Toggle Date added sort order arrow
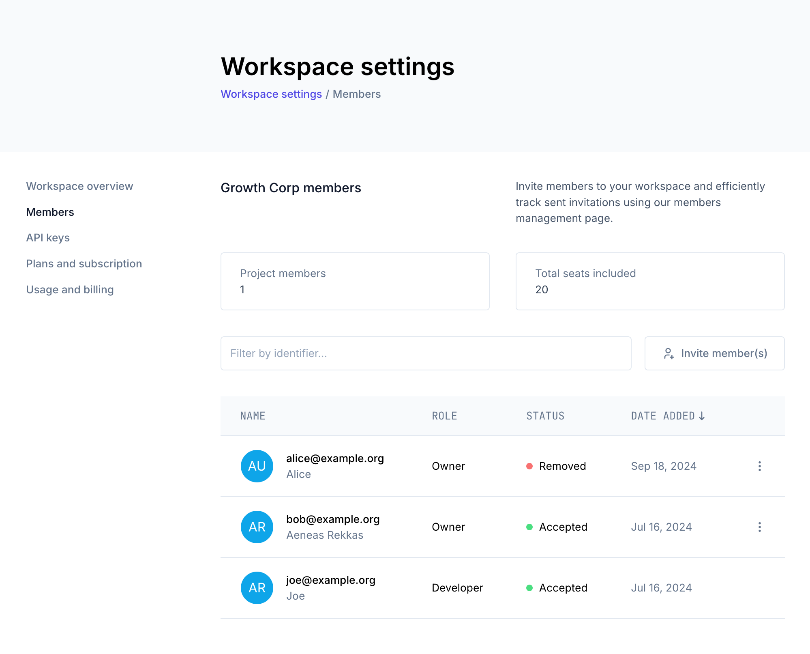 pyautogui.click(x=703, y=416)
